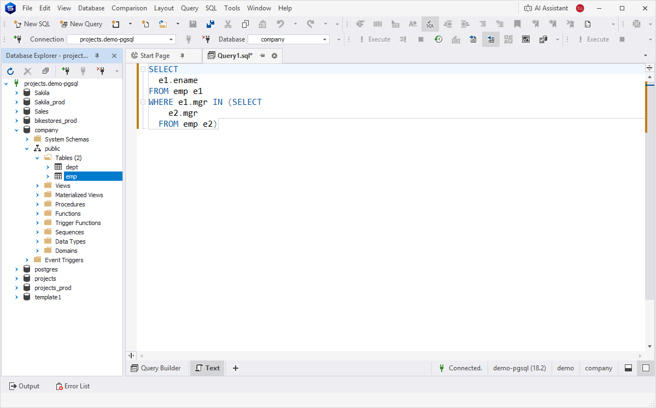Switch to the Query Builder view
The height and width of the screenshot is (408, 656).
click(156, 368)
